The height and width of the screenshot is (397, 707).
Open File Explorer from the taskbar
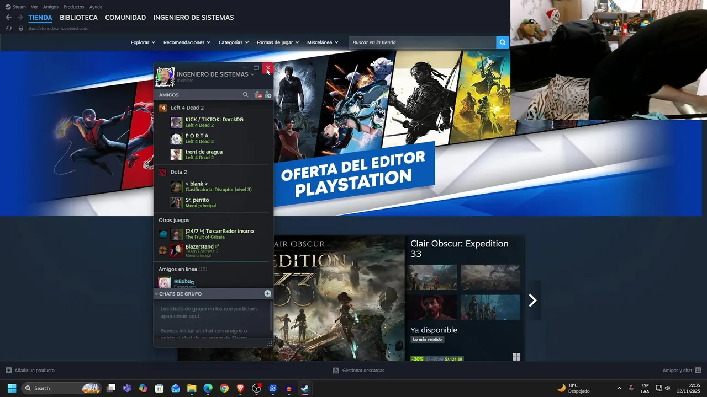[x=192, y=388]
